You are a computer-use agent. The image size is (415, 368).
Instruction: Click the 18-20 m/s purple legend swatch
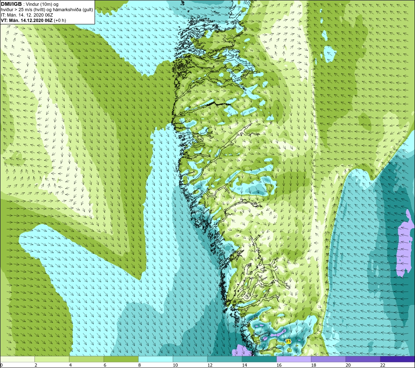point(328,359)
